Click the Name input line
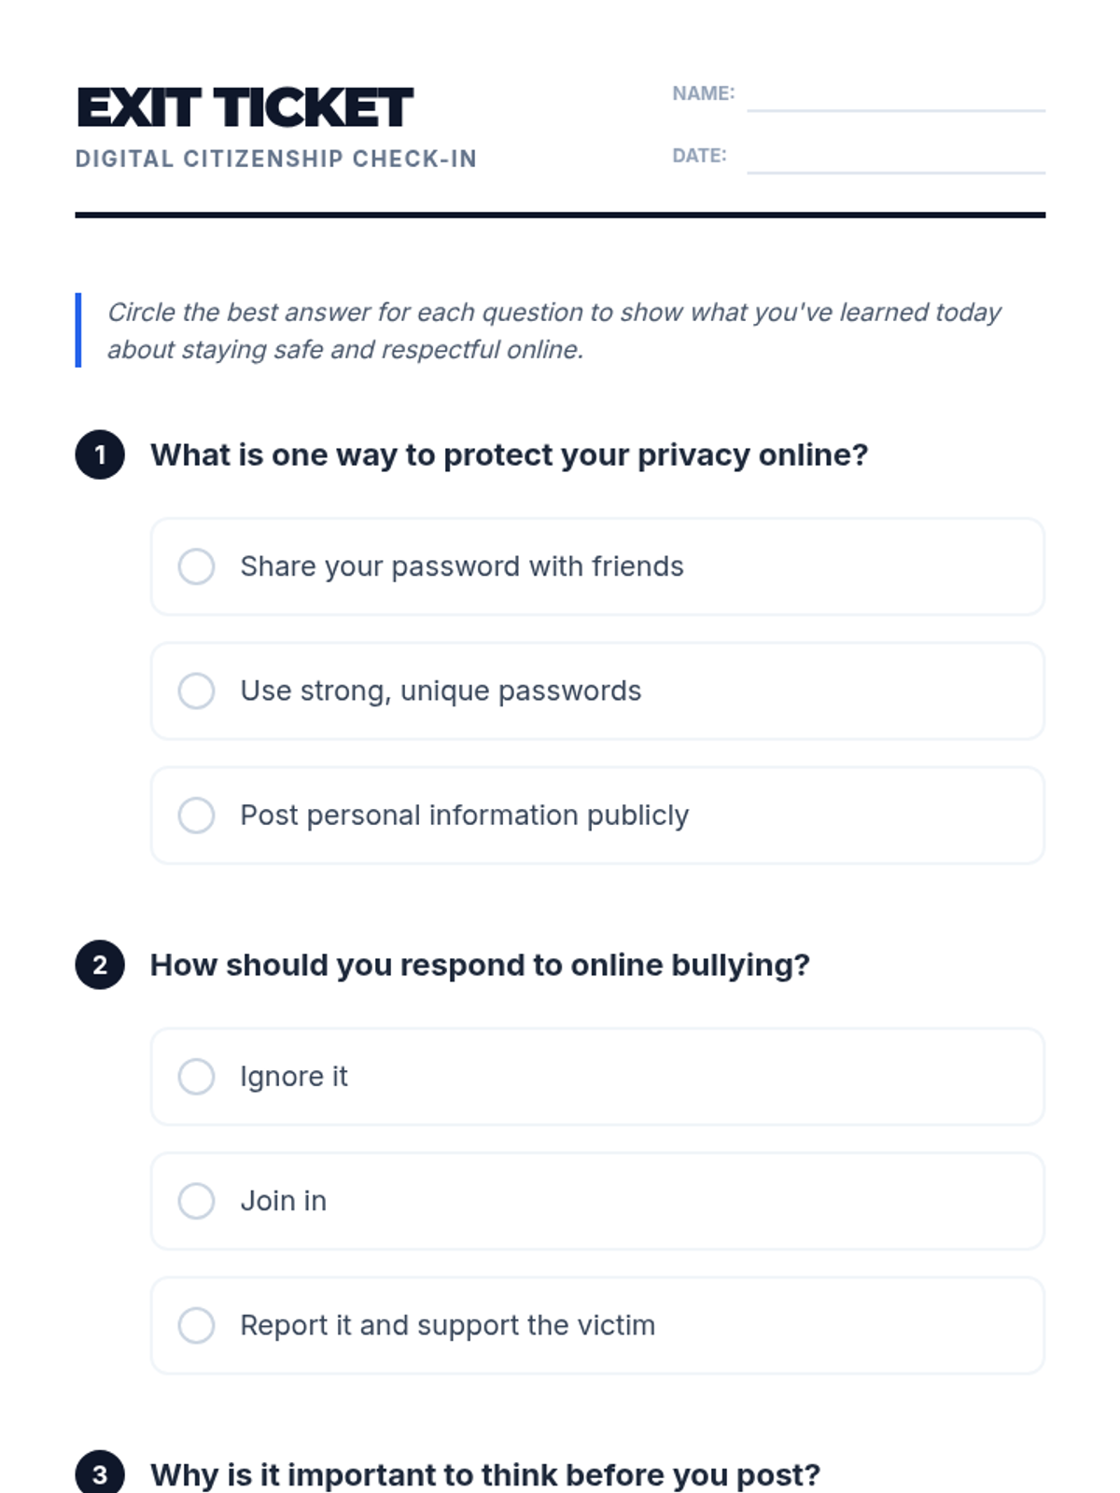Screen dimensions: 1120x1493 pos(895,96)
